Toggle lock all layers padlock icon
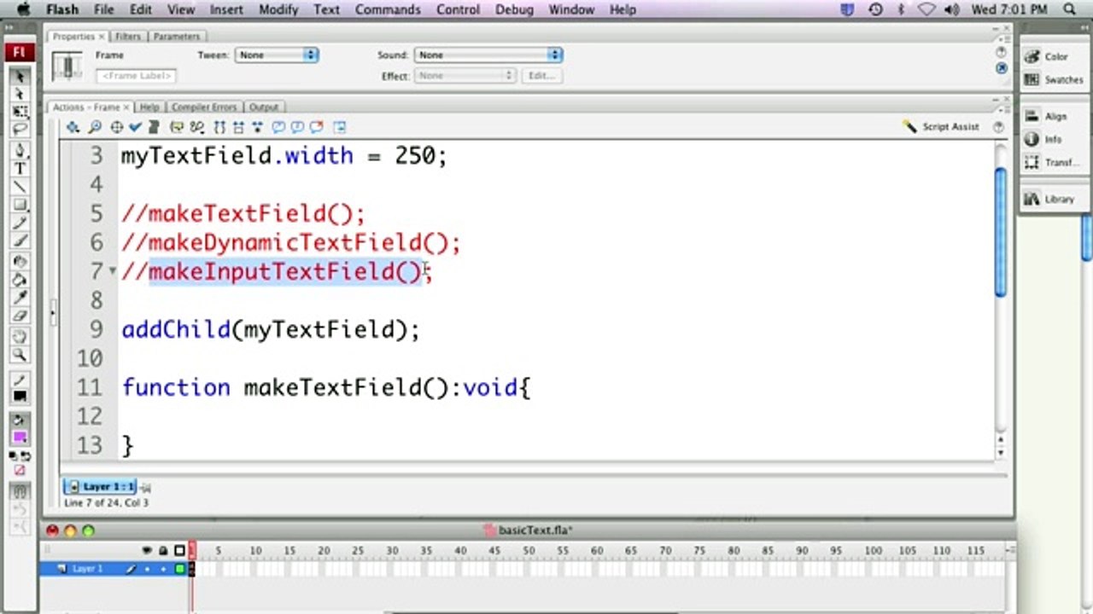1093x614 pixels. [x=163, y=551]
